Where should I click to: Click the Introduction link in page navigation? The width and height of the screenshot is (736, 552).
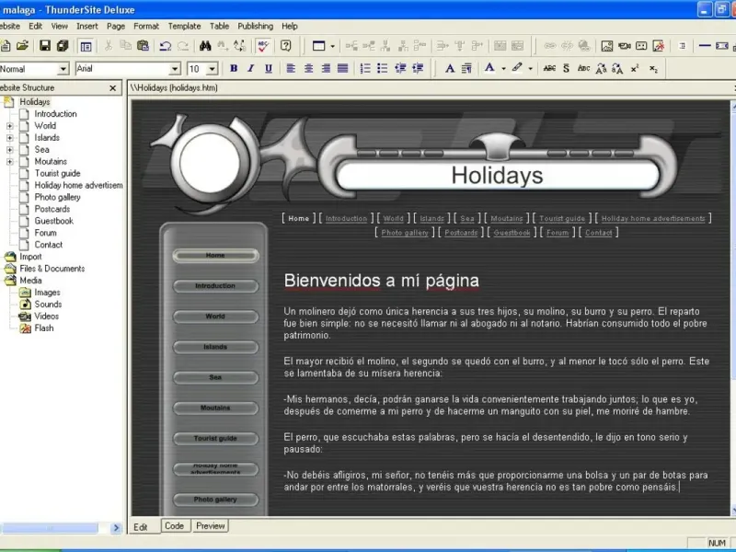tap(347, 218)
